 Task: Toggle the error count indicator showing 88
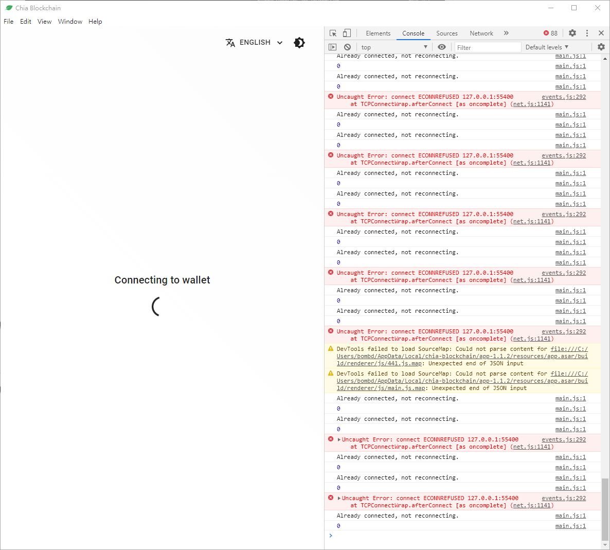pyautogui.click(x=550, y=32)
